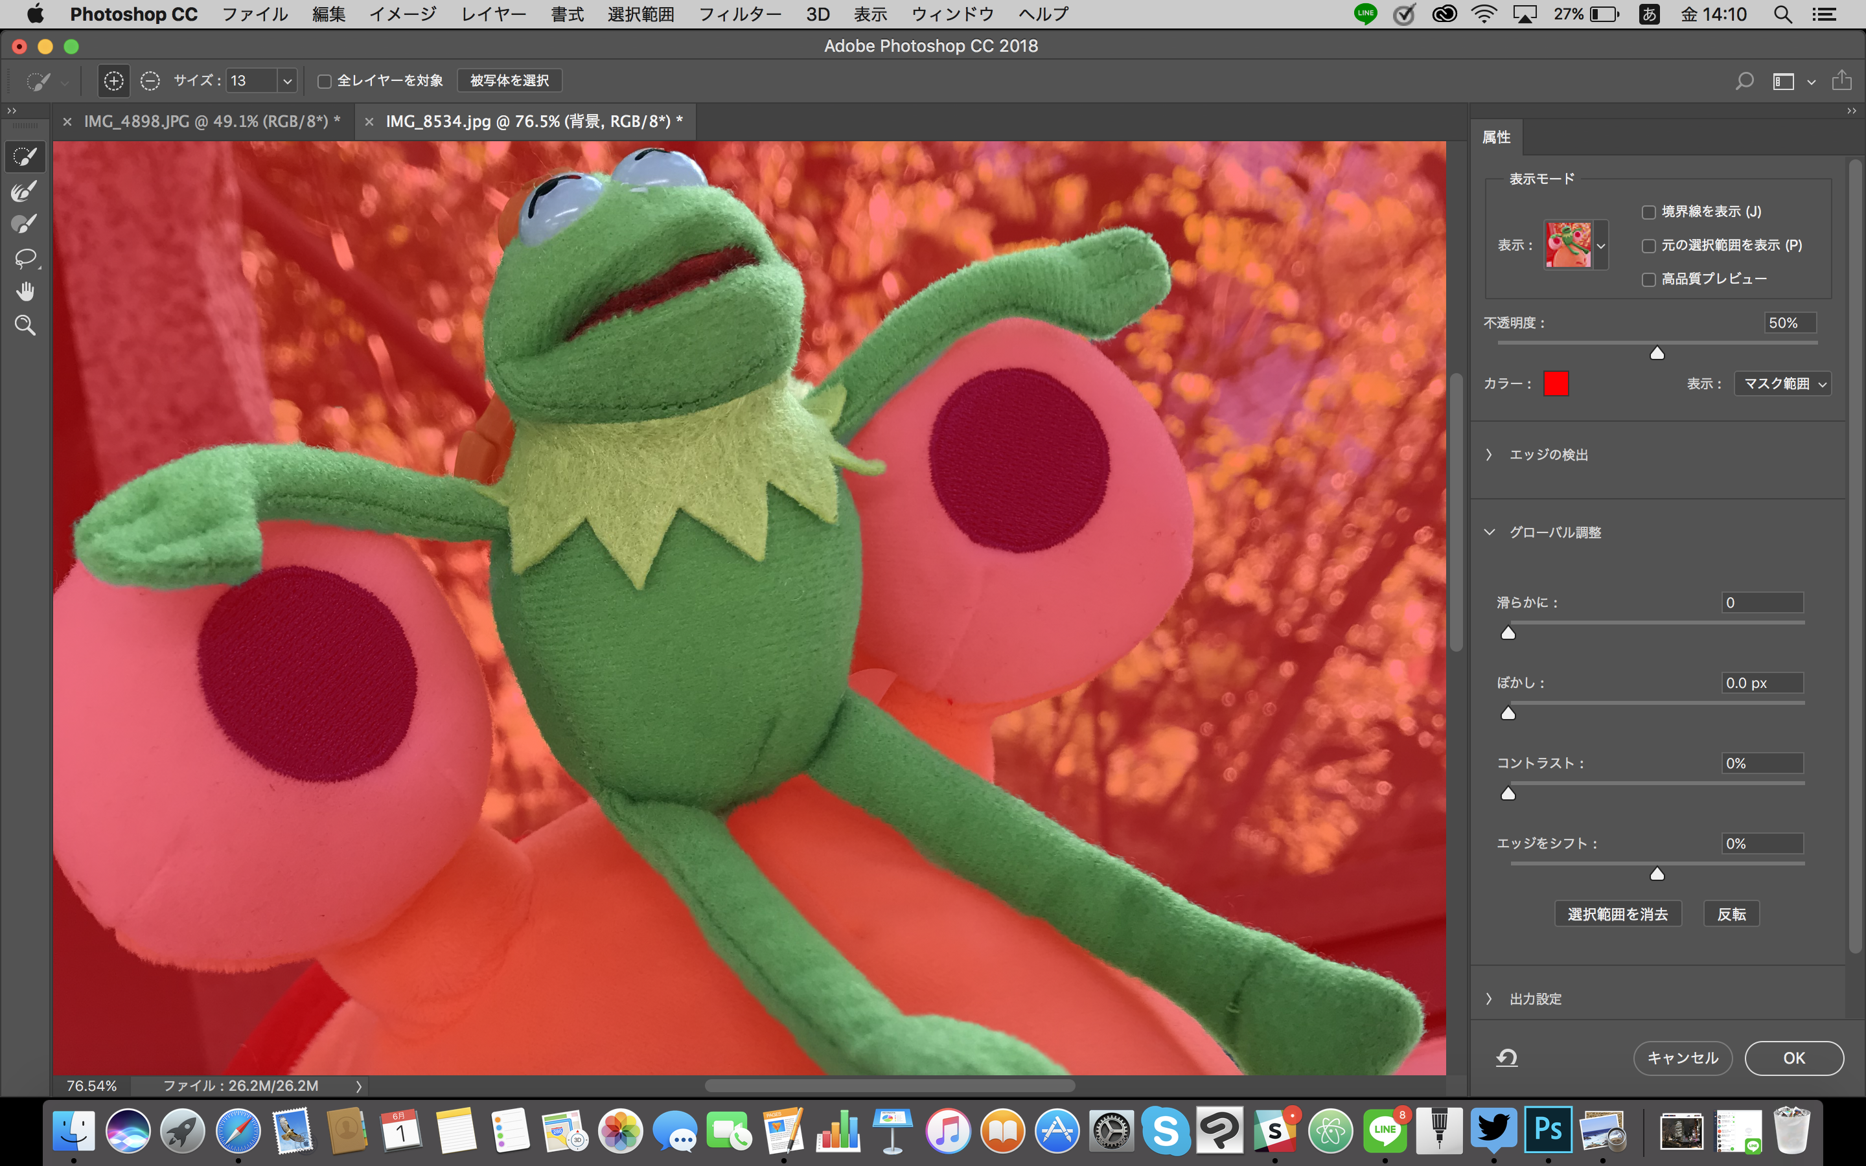Expand the status bar info arrow
This screenshot has height=1166, width=1866.
[x=358, y=1086]
